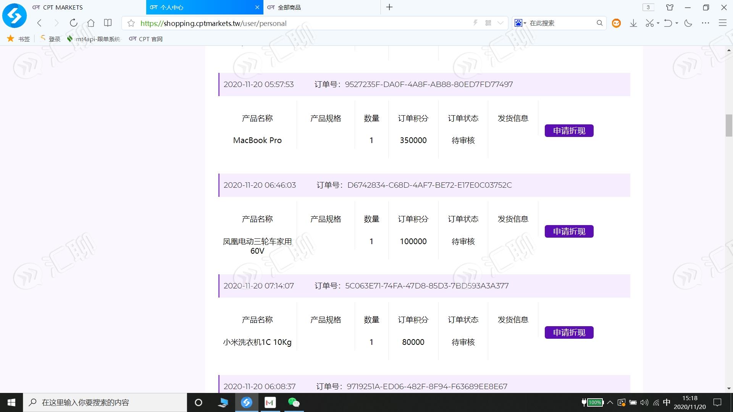Click 申请折现 for 小米洗衣机 order
733x412 pixels.
569,333
